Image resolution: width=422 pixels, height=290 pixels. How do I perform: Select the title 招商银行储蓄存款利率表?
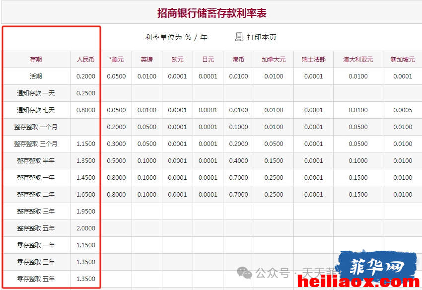212,13
